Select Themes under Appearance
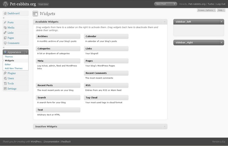This screenshot has width=228, height=146. (8, 57)
